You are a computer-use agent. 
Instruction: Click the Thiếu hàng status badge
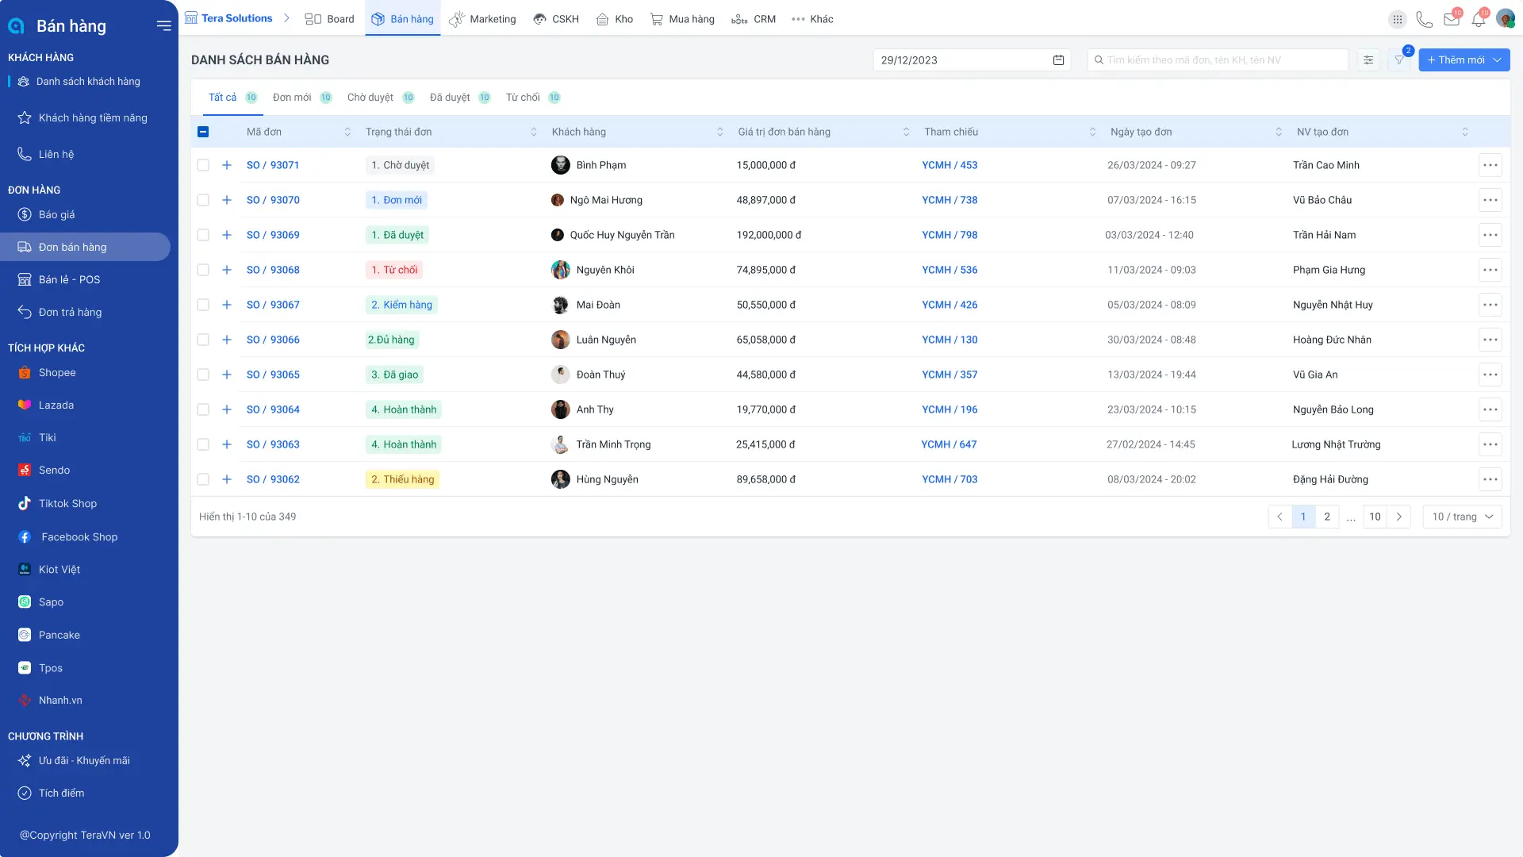tap(403, 479)
